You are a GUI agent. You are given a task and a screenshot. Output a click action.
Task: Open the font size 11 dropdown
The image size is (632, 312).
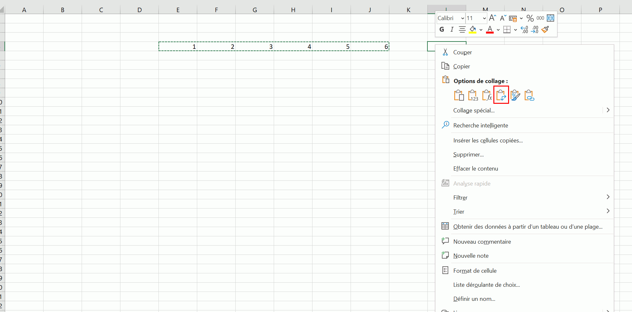(484, 18)
